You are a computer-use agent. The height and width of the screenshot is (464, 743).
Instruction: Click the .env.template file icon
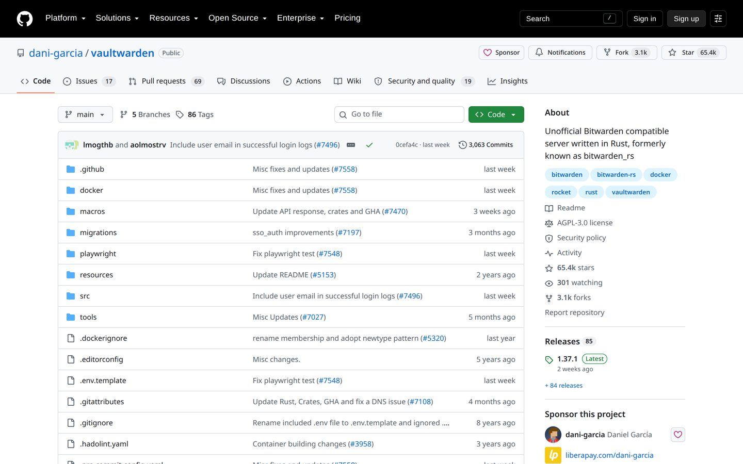tap(71, 380)
